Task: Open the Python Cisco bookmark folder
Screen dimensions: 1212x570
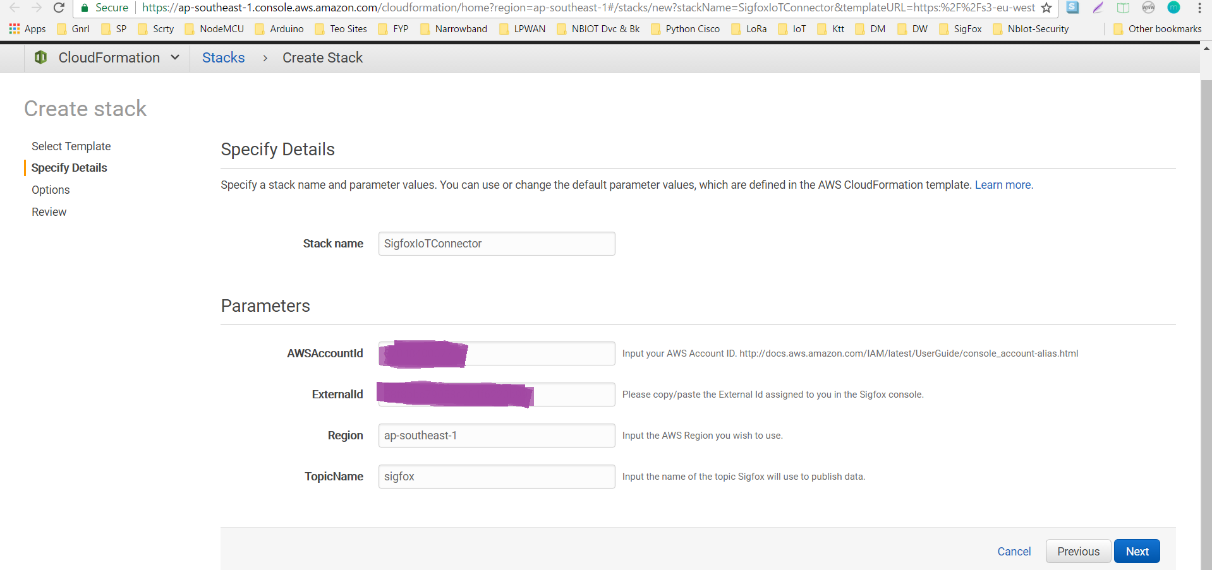Action: tap(685, 29)
